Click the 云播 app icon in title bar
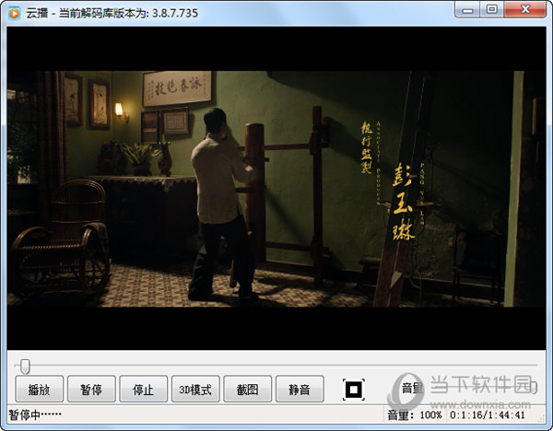The height and width of the screenshot is (431, 553). (x=14, y=14)
